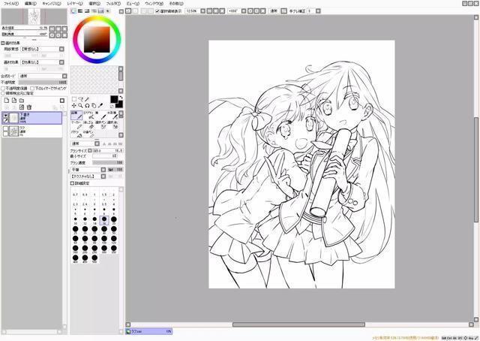Choose the 筆 brush tool
The width and height of the screenshot is (480, 341).
click(x=100, y=115)
